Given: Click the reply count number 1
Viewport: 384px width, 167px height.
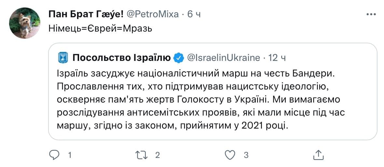Looking at the screenshot, I should (70, 155).
